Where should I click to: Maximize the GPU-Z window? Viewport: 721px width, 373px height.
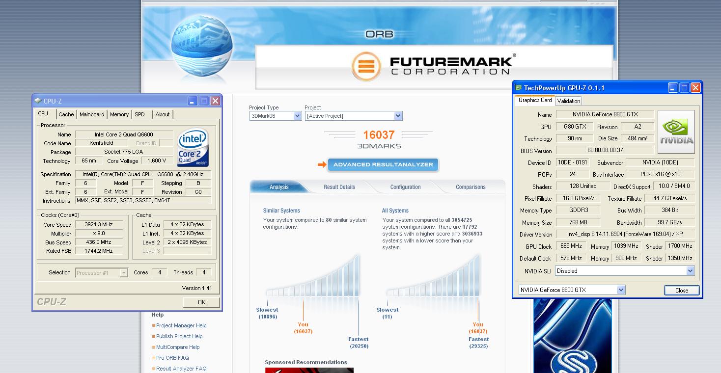click(684, 88)
